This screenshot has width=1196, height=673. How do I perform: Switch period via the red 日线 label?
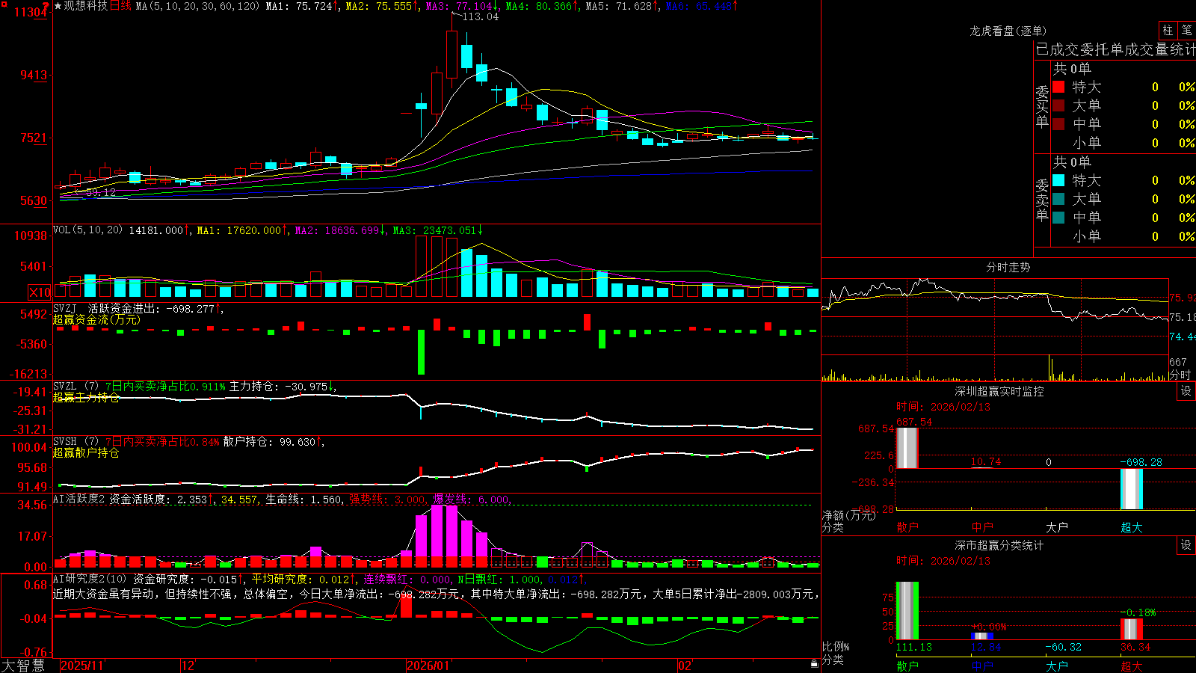pos(120,6)
